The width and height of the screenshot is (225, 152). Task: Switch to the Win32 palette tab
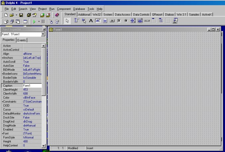pos(97,15)
